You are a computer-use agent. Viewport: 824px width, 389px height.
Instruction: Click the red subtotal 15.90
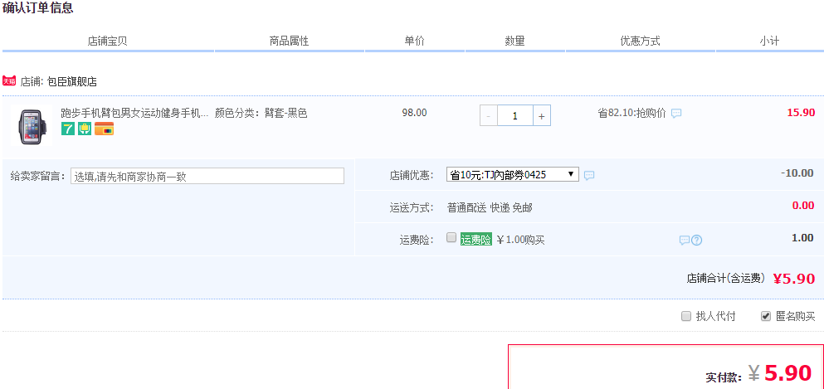pyautogui.click(x=801, y=112)
